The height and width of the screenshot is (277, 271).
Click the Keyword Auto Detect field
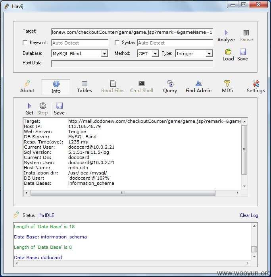coord(80,43)
